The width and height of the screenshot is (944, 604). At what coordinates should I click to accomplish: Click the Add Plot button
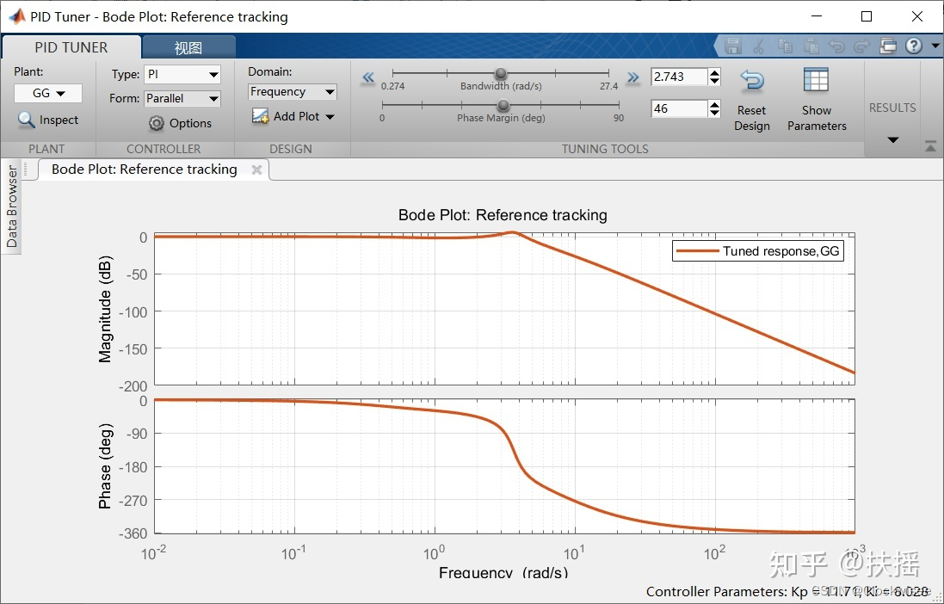[293, 116]
